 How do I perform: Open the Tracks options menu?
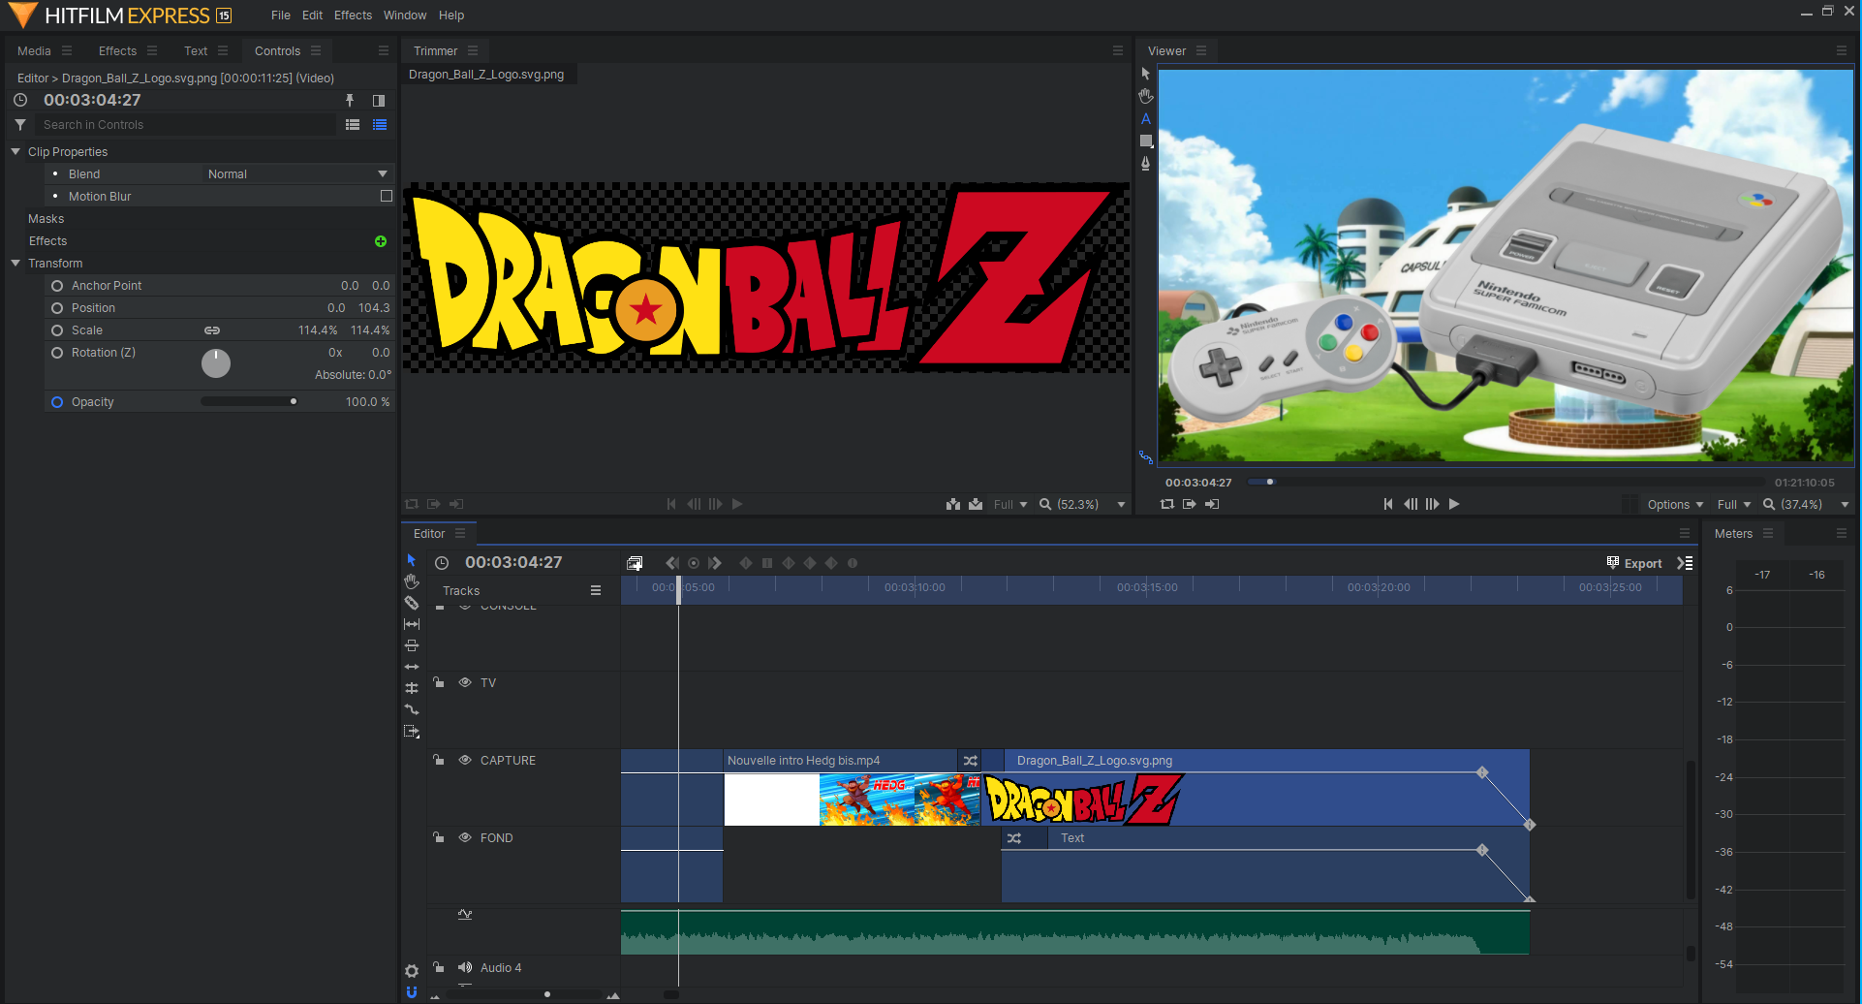click(596, 590)
